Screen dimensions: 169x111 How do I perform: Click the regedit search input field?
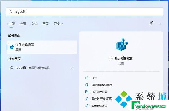click(x=84, y=12)
